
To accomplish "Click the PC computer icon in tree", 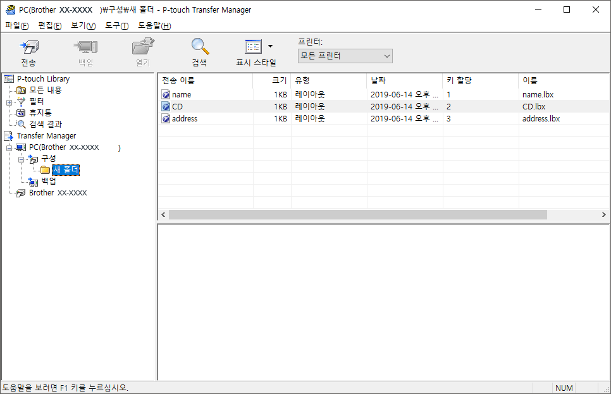I will [x=21, y=148].
